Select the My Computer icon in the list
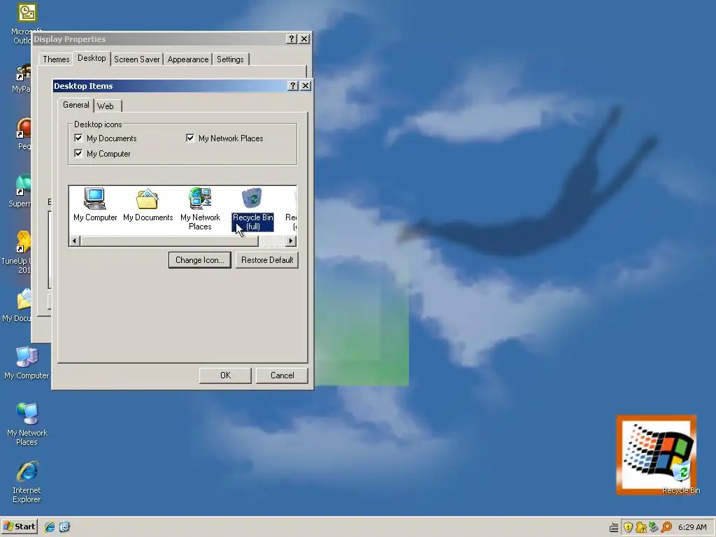This screenshot has width=716, height=537. pos(95,205)
